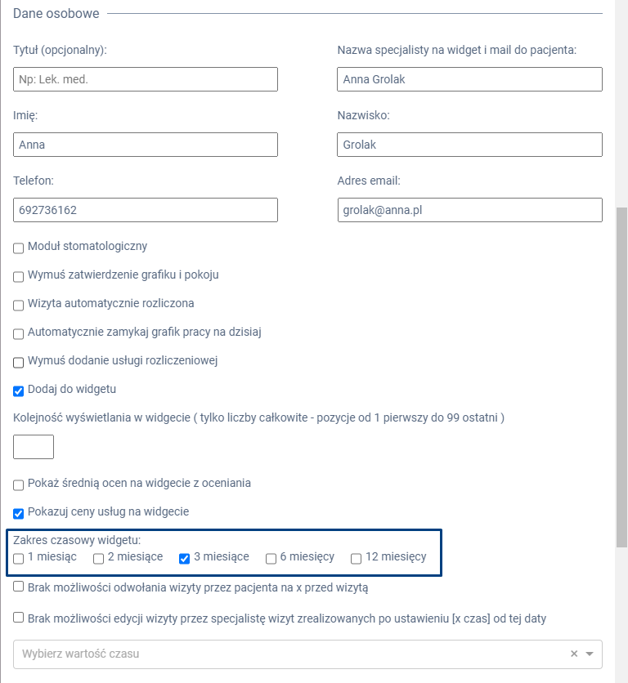Screen dimensions: 628x683
Task: Uncheck 'Pokazuj ceny usług na widgecie'
Action: coord(19,514)
